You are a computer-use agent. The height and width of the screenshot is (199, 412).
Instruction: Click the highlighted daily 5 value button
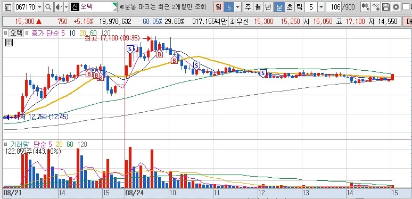[x=229, y=7]
